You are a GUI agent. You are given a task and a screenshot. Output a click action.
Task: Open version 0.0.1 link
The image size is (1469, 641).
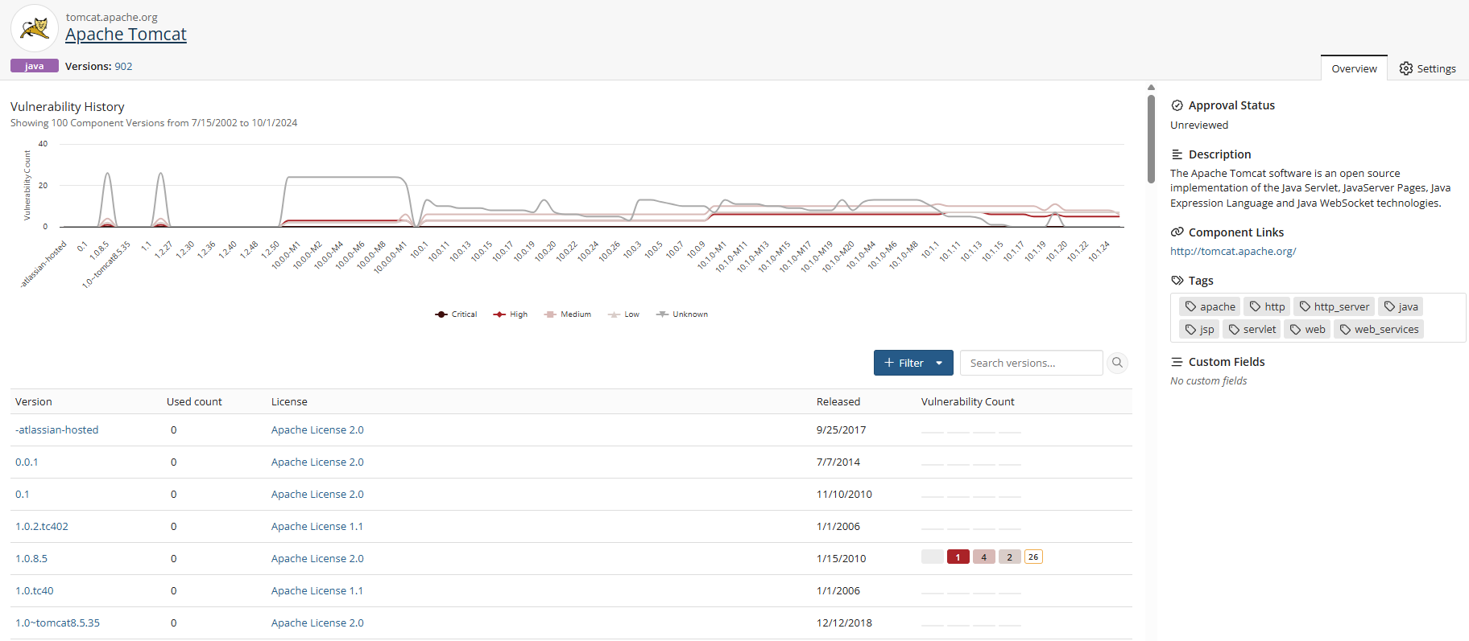[27, 462]
